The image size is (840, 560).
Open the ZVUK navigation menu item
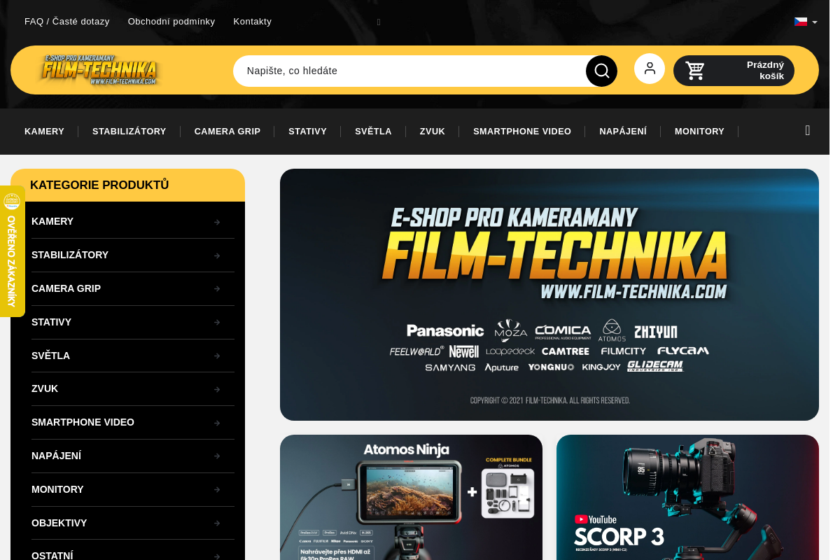[432, 131]
